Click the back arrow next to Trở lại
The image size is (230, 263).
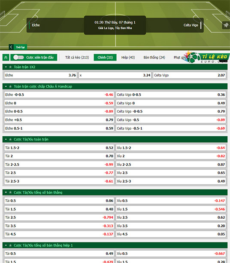tap(11, 47)
